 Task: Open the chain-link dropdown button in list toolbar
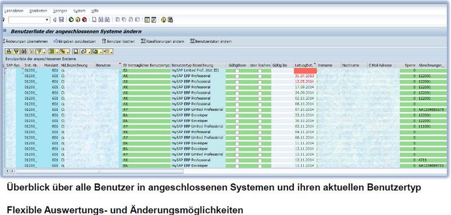(x=86, y=51)
